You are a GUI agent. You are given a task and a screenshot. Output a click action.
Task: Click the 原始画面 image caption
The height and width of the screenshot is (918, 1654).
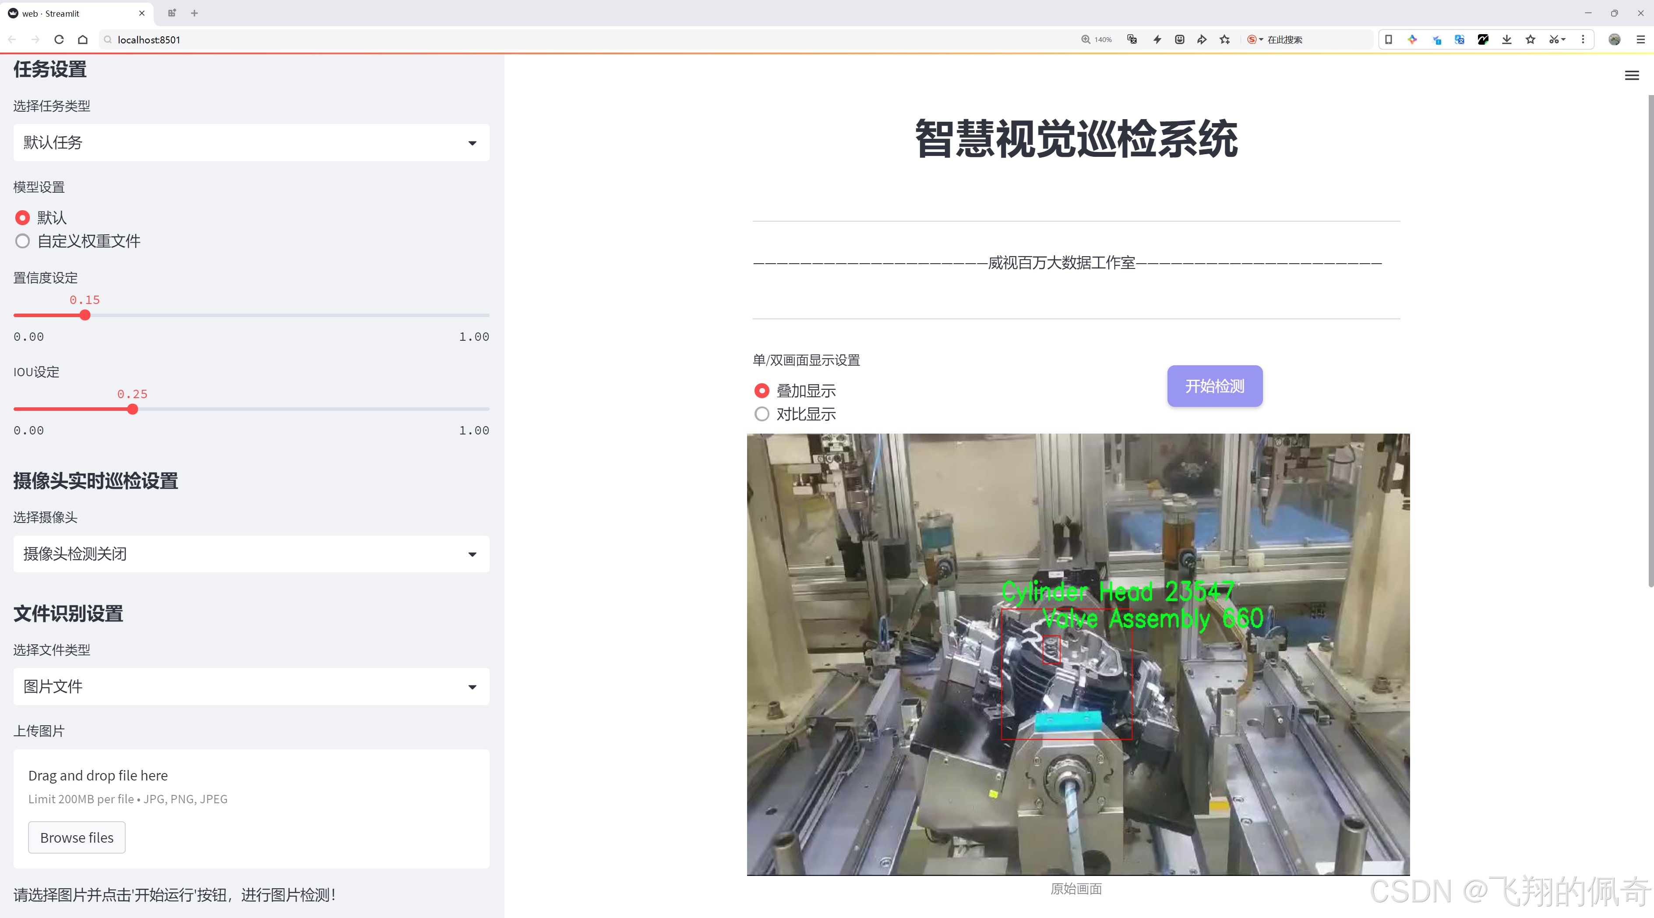pos(1076,889)
